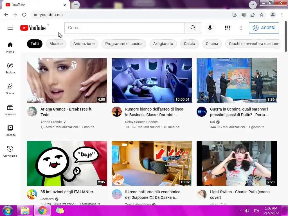Open title Rumore bianco dell'aereo di linea
The width and height of the screenshot is (288, 216).
[154, 112]
